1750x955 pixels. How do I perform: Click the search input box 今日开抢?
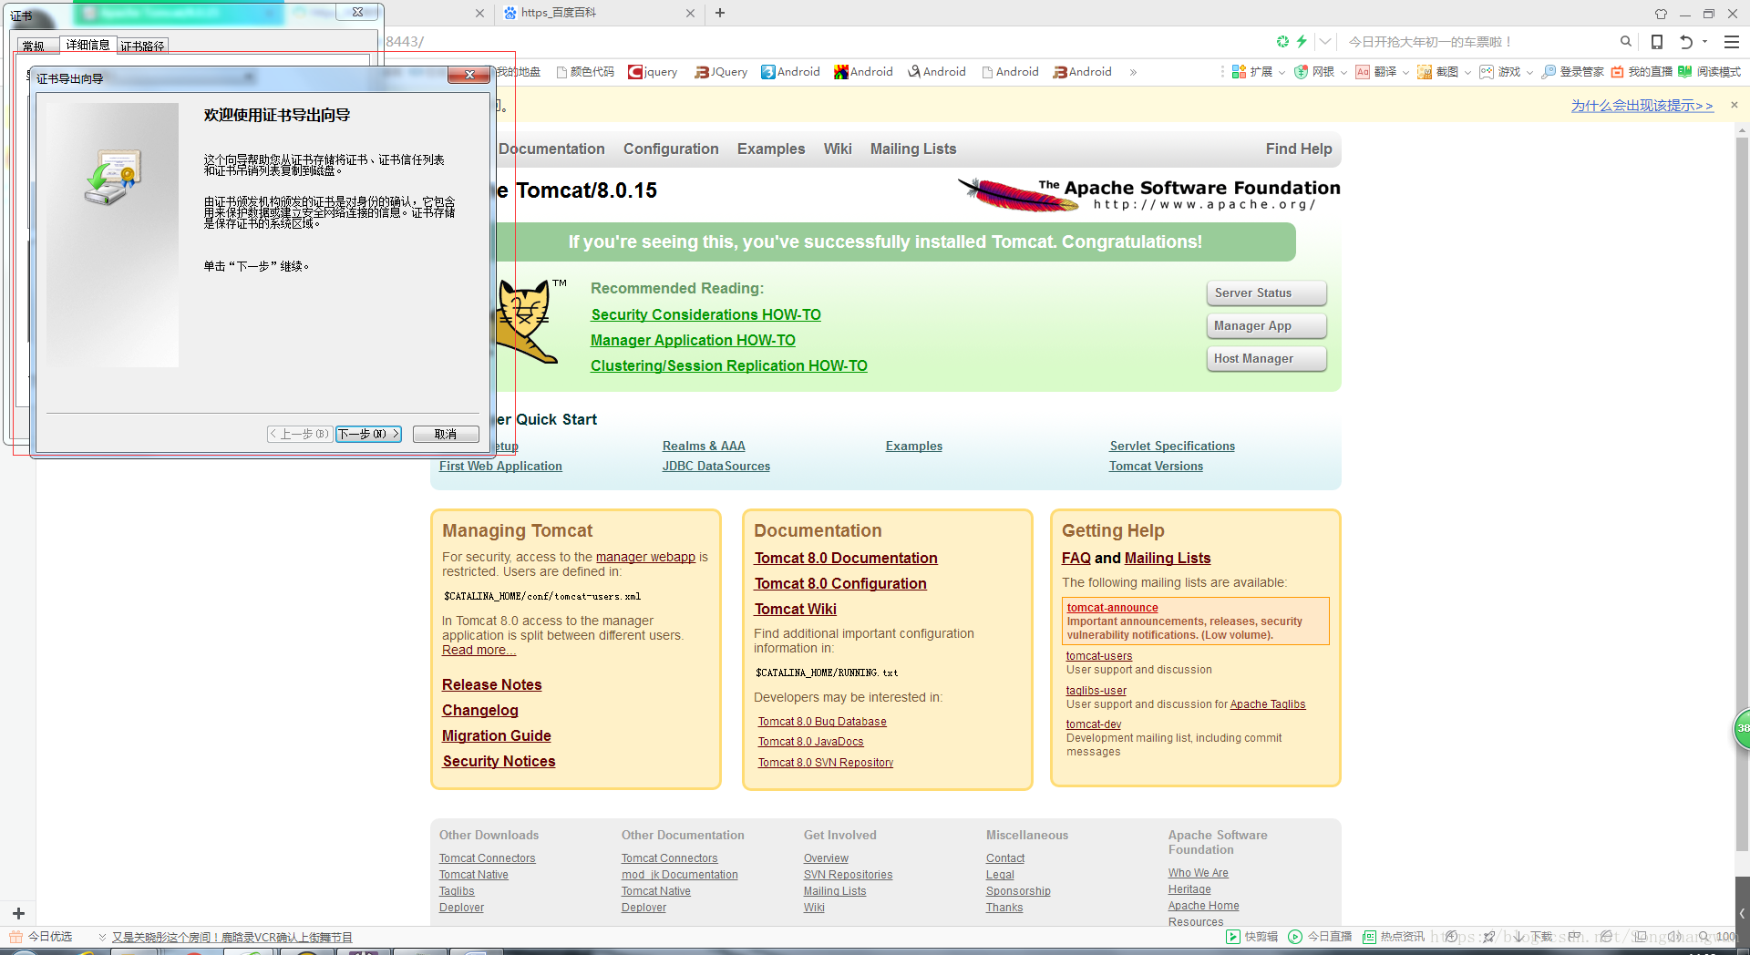(1477, 42)
